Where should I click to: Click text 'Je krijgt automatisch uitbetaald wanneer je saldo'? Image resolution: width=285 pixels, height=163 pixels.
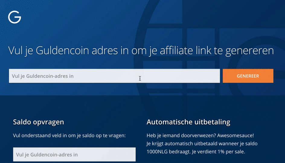click(202, 144)
